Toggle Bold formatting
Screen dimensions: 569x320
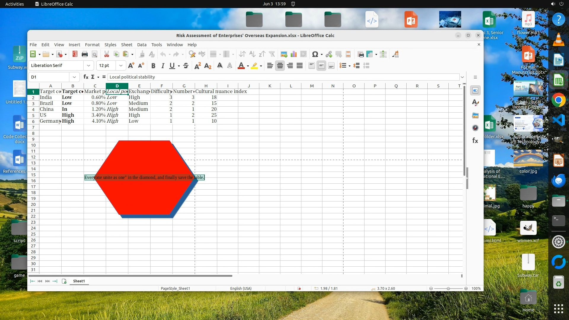(153, 65)
